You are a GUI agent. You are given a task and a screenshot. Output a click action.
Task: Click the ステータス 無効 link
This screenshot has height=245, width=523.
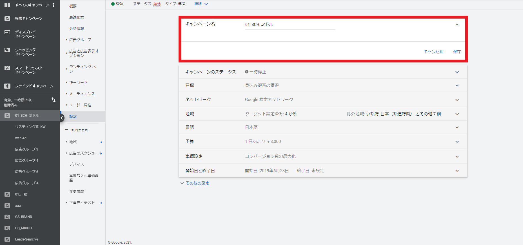[x=157, y=4]
